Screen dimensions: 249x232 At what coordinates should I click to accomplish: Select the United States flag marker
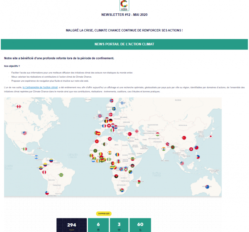click(24, 133)
